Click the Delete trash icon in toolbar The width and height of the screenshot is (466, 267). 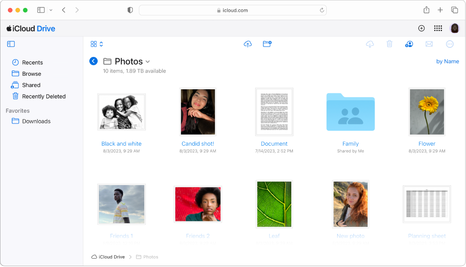click(389, 44)
